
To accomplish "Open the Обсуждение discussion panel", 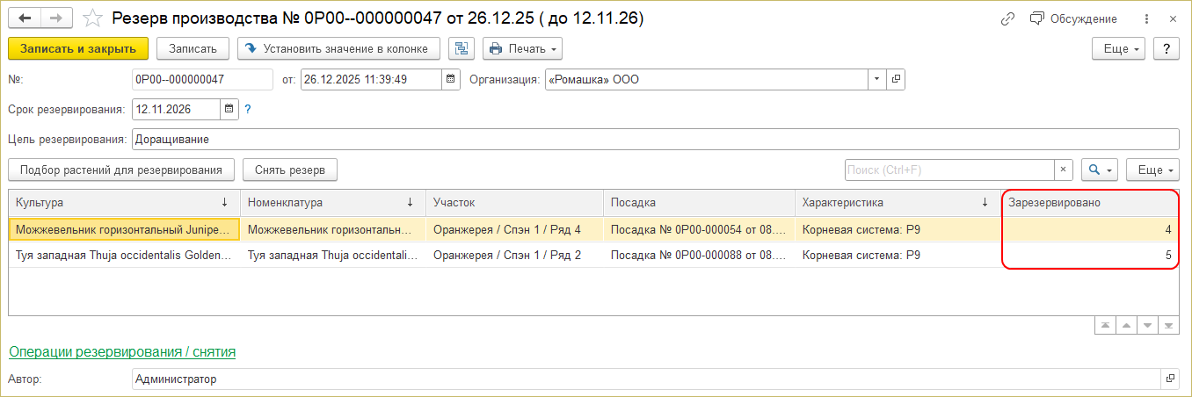I will coord(1073,18).
